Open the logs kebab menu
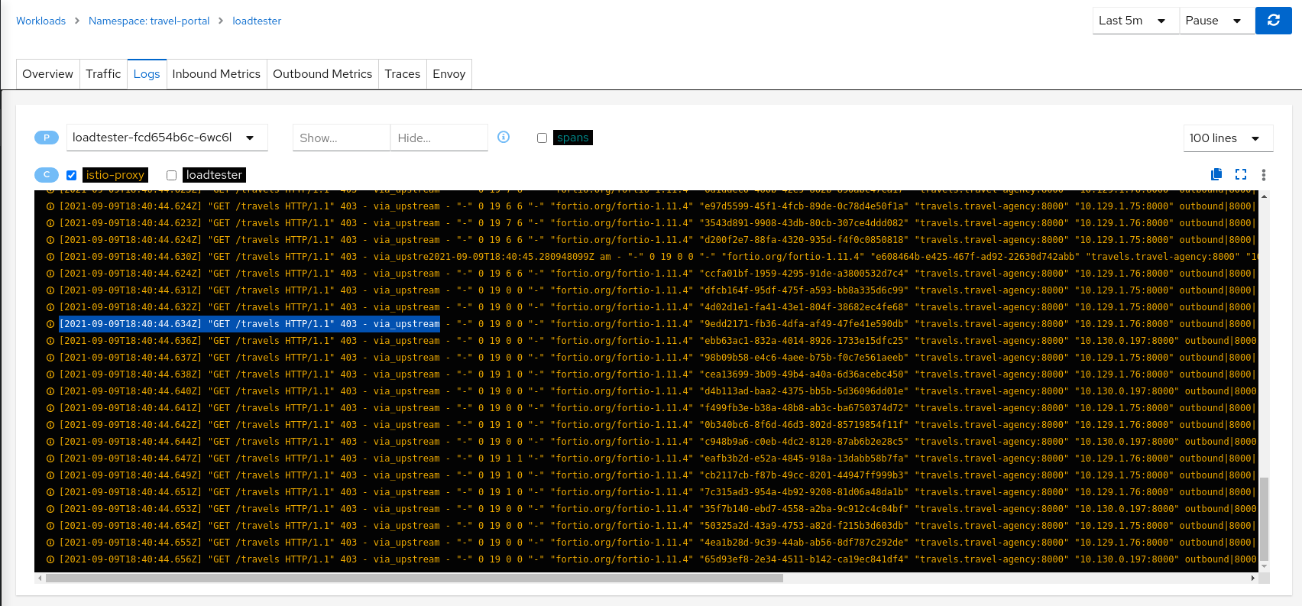1302x606 pixels. coord(1264,175)
